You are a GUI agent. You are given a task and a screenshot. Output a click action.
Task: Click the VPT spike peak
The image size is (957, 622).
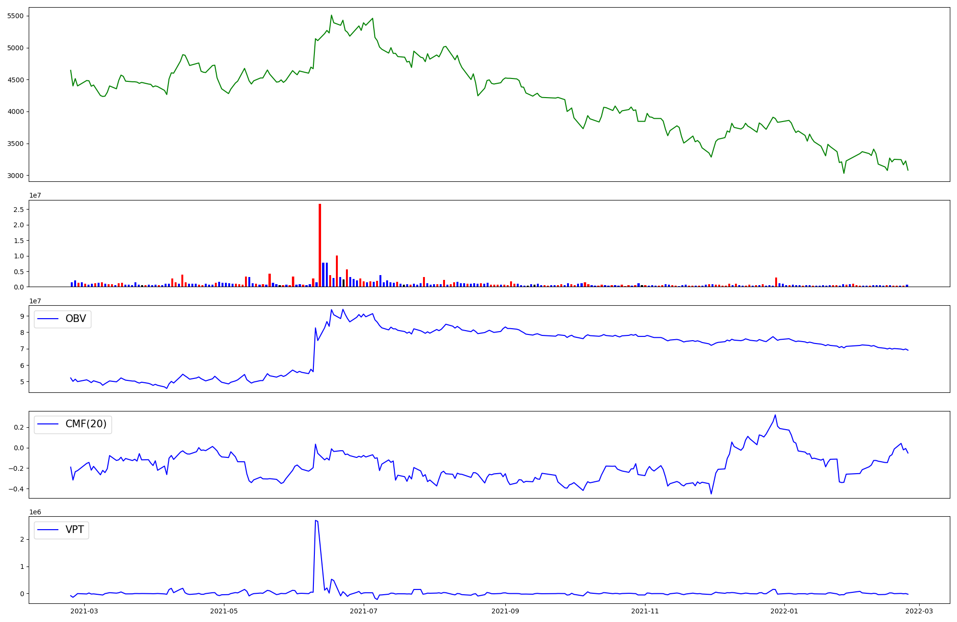coord(316,521)
